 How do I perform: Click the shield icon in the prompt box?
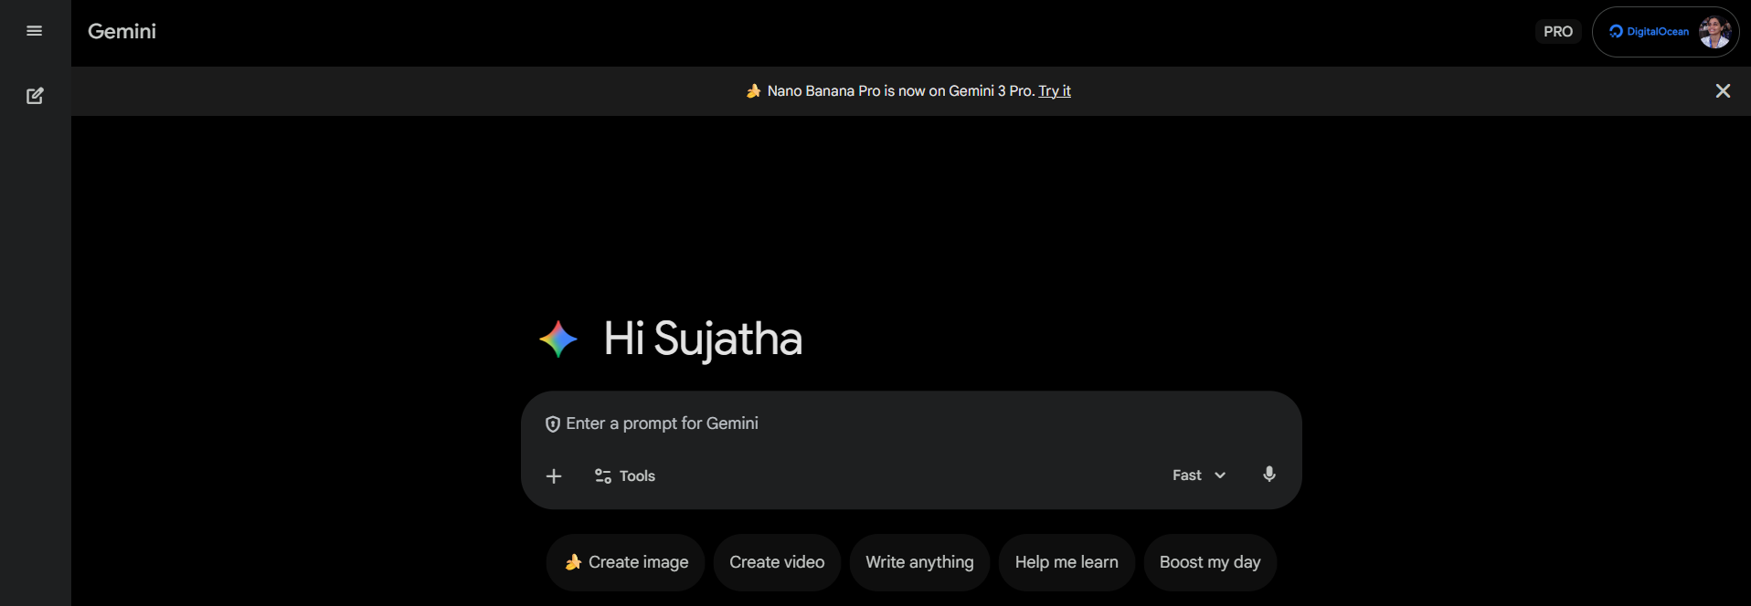552,424
